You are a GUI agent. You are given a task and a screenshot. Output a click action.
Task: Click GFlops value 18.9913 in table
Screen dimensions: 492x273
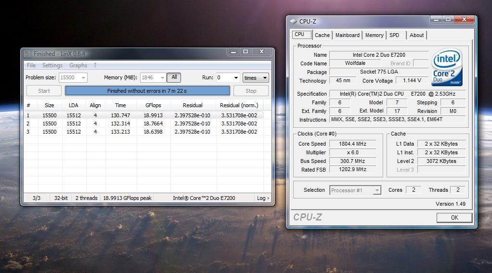click(153, 115)
